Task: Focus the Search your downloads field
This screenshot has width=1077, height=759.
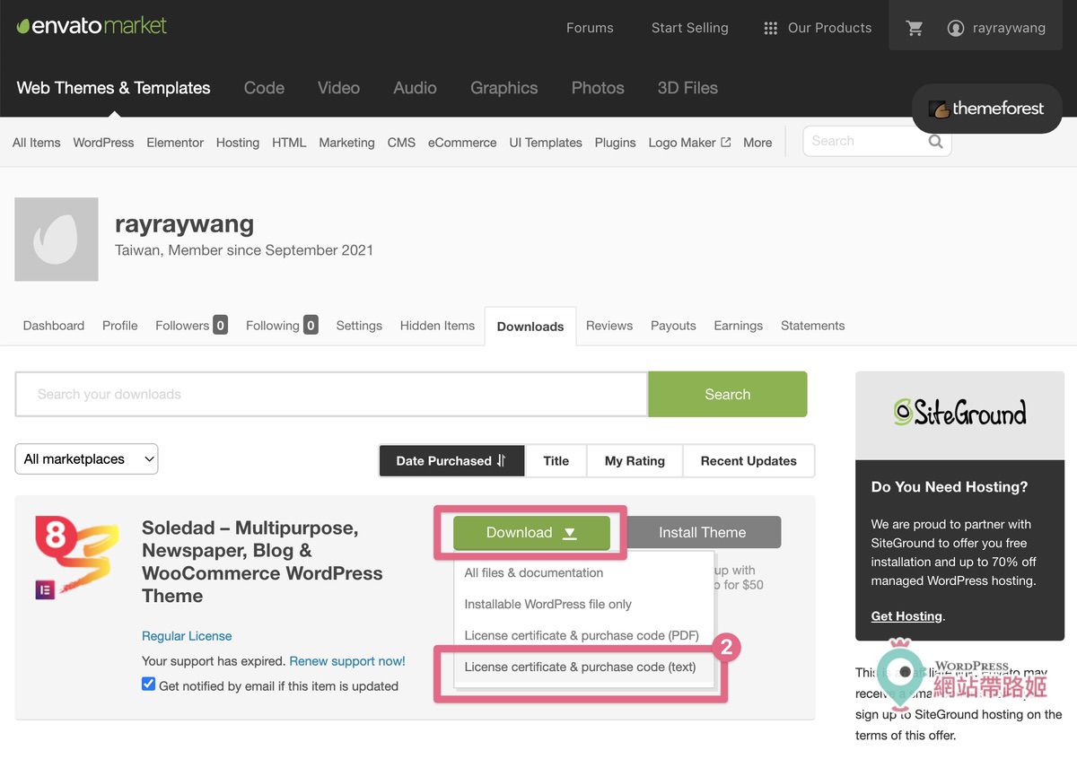Action: pos(331,395)
